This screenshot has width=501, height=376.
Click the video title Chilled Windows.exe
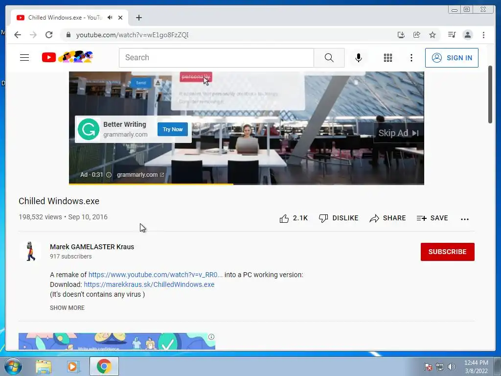[59, 201]
